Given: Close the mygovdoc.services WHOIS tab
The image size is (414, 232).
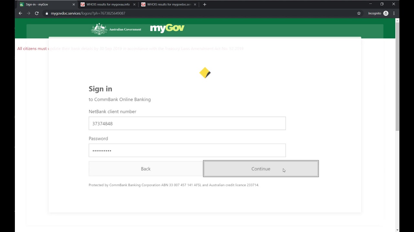Looking at the screenshot, I should (195, 5).
